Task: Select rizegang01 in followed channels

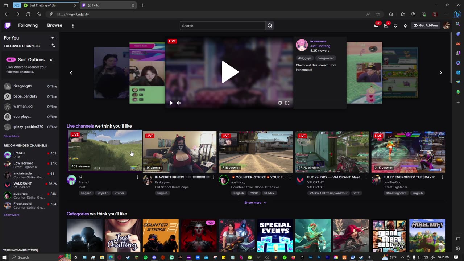Action: point(30,86)
